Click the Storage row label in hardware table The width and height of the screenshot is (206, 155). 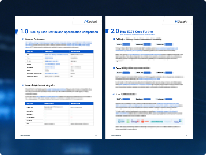coord(29,61)
